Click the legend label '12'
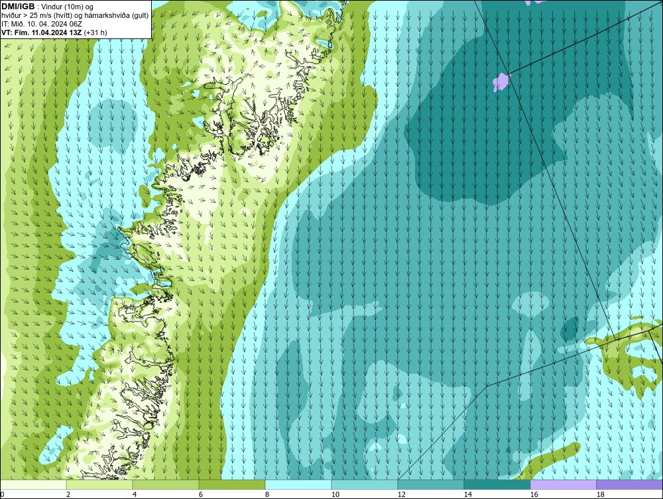This screenshot has height=499, width=663. [x=401, y=494]
